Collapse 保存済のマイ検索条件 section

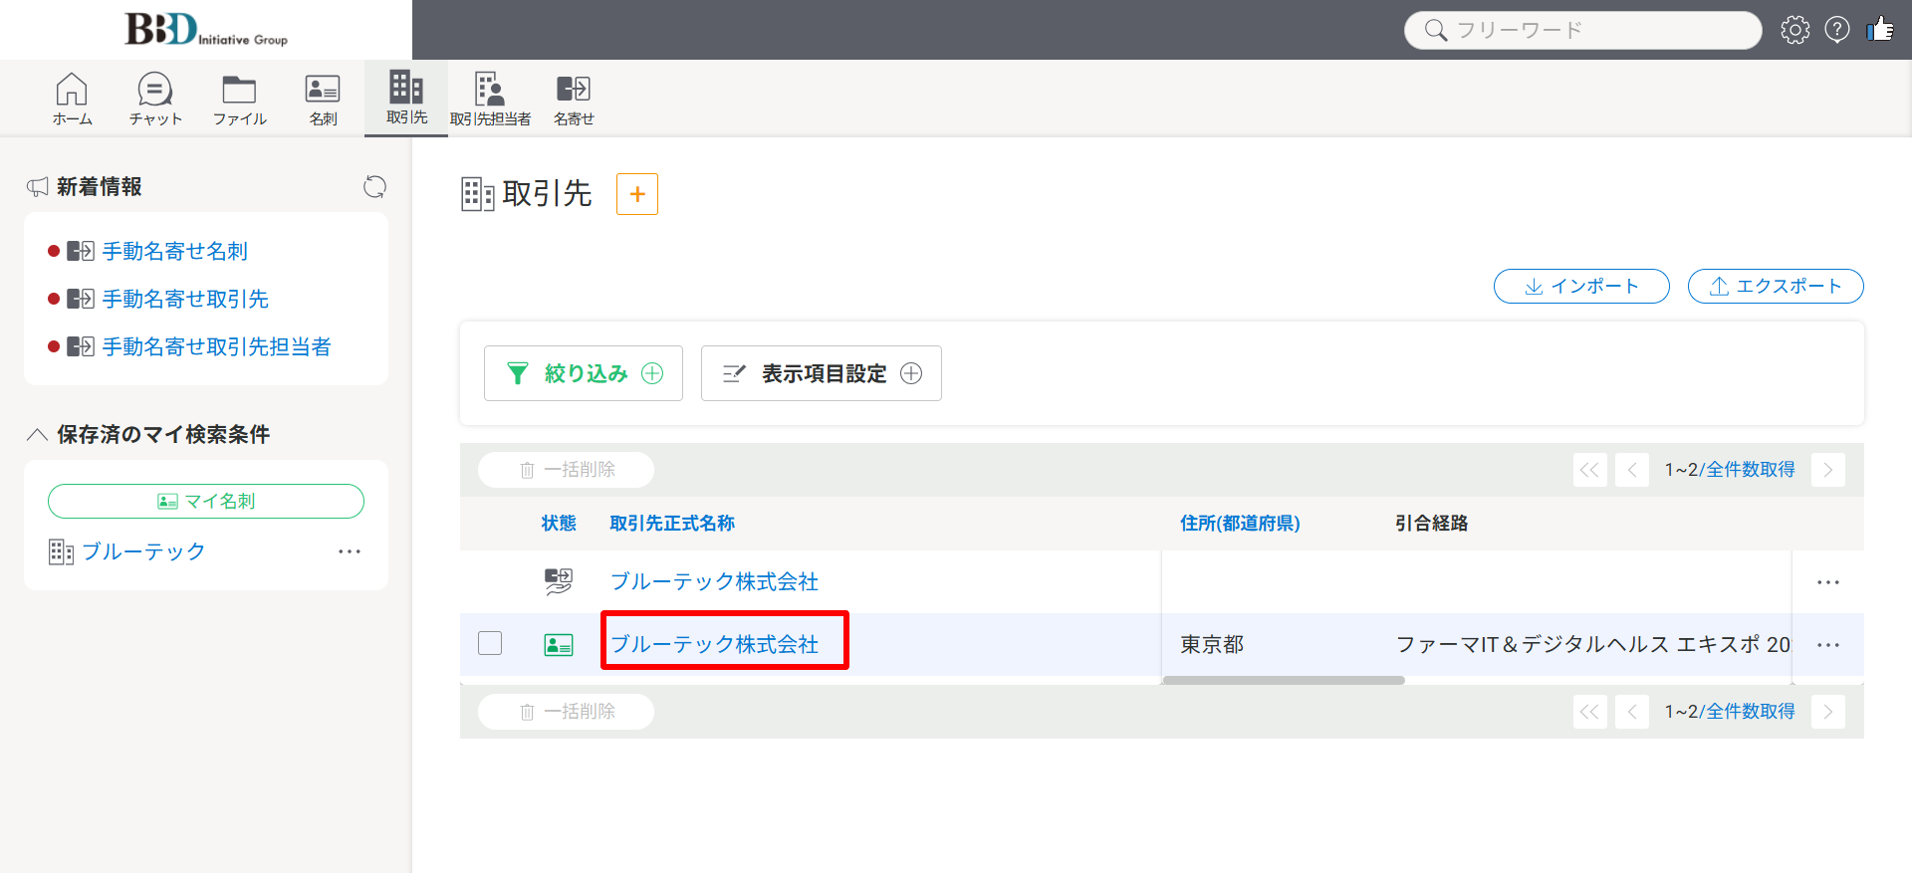point(37,434)
